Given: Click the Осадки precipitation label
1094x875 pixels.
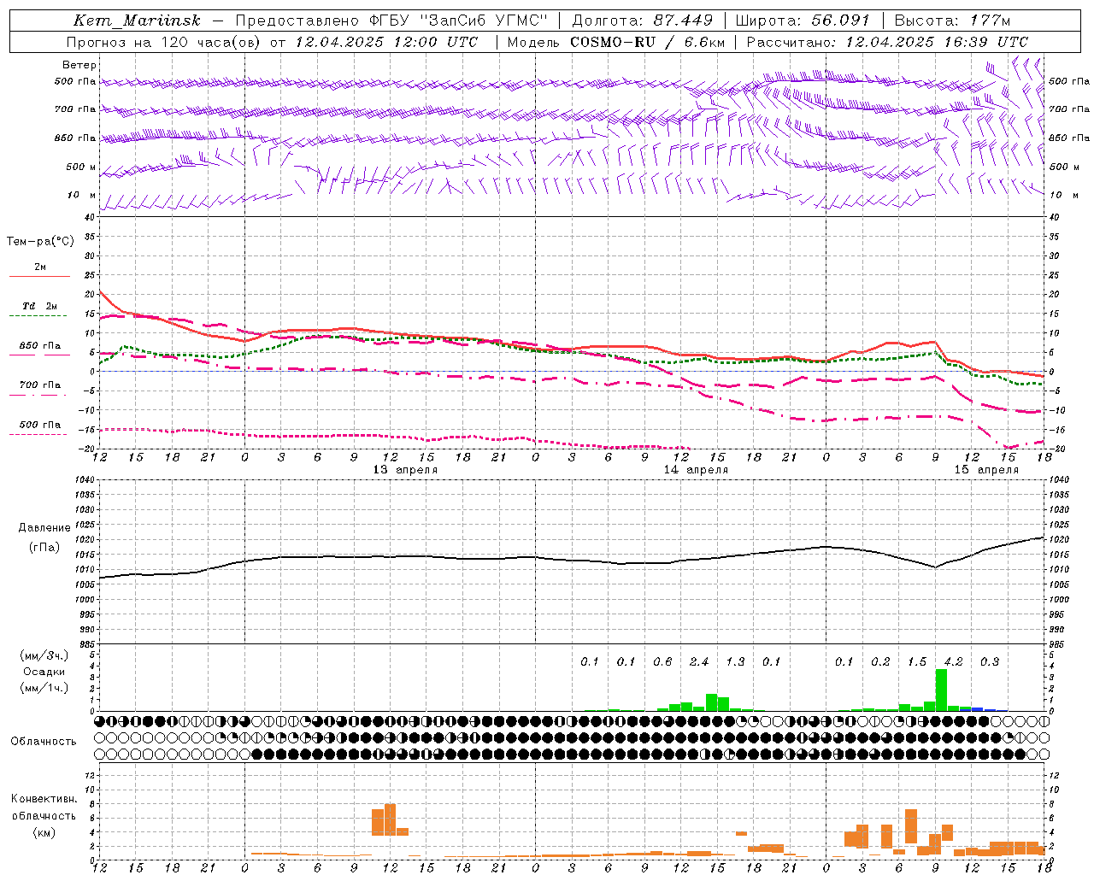Looking at the screenshot, I should tap(44, 672).
